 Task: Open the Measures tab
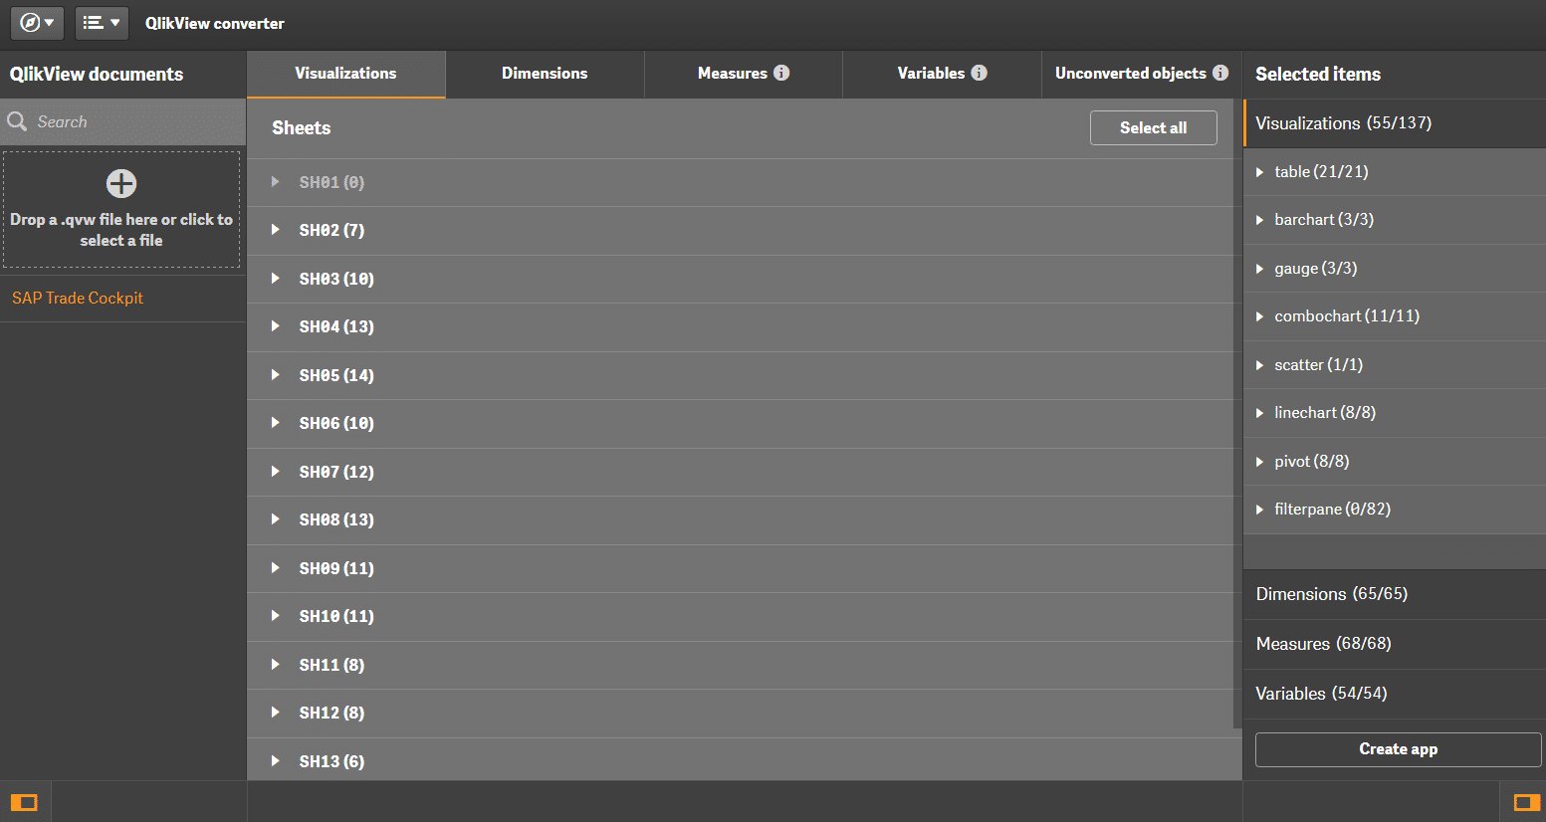tap(743, 74)
